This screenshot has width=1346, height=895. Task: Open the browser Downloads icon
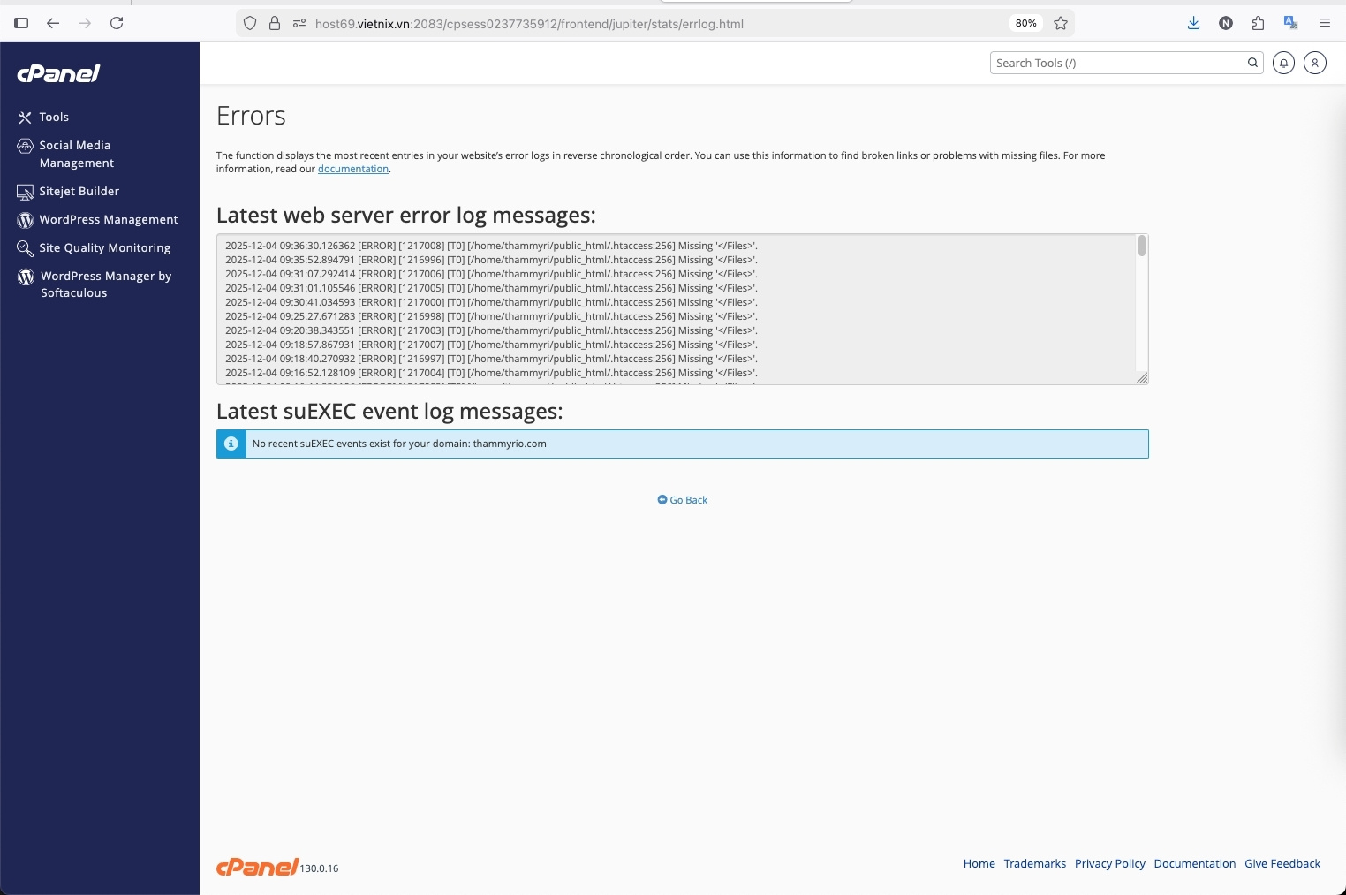point(1193,23)
